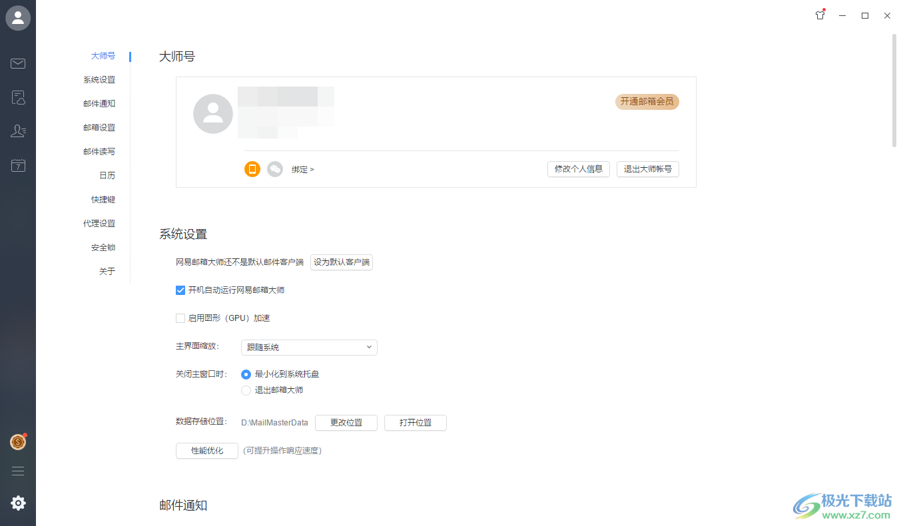The height and width of the screenshot is (526, 899).
Task: Select 退出邮箱大师 radio option
Action: coord(246,390)
